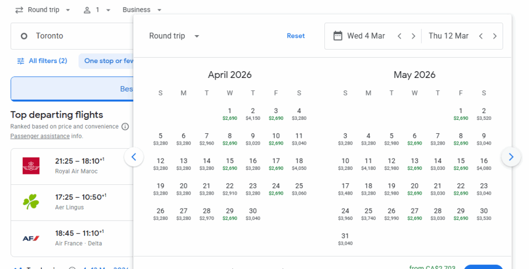Click the Toronto origin field
The width and height of the screenshot is (529, 269).
click(x=72, y=36)
